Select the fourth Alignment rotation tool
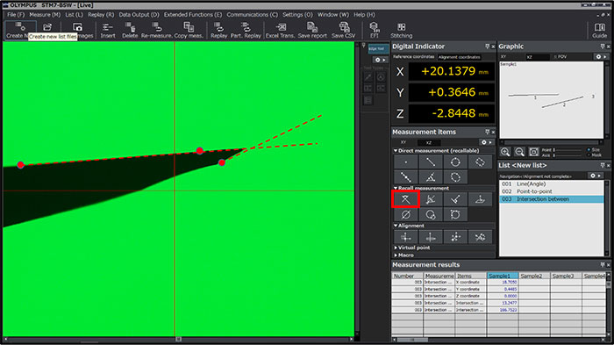The height and width of the screenshot is (345, 614). pyautogui.click(x=480, y=237)
